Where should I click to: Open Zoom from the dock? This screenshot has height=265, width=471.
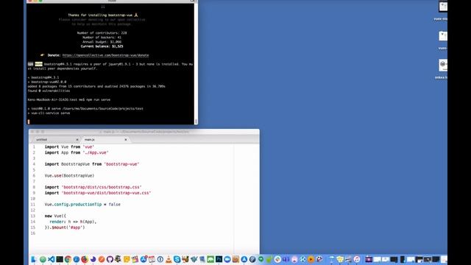227,259
